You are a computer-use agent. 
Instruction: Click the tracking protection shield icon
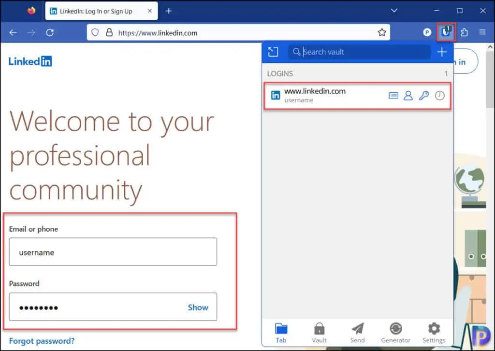[95, 32]
